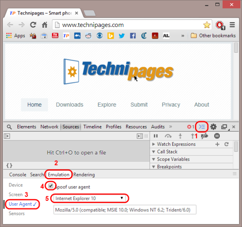Select the User Agent emulation section
The height and width of the screenshot is (227, 242).
[x=23, y=204]
